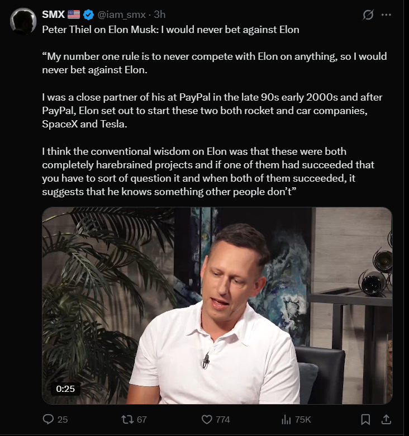Reply using the speech bubble icon
The height and width of the screenshot is (436, 409).
click(48, 419)
